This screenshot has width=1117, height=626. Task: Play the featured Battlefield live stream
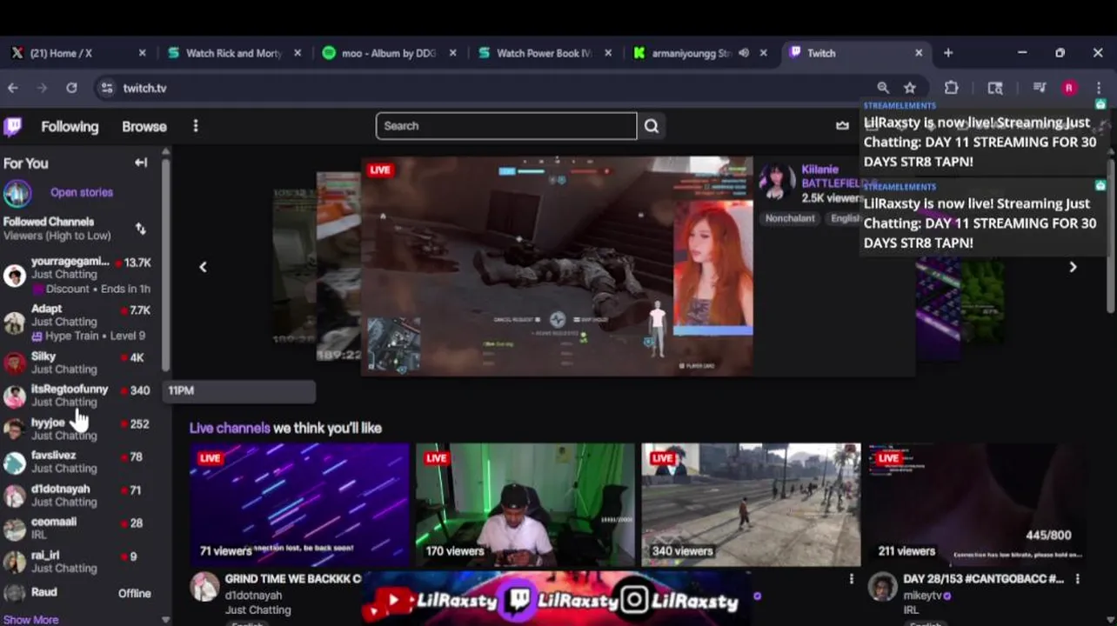pos(557,266)
